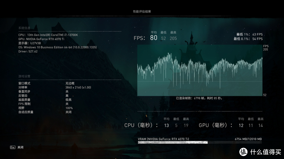Click the 性能评估结果 title
The height and width of the screenshot is (159, 284).
[x=142, y=11]
